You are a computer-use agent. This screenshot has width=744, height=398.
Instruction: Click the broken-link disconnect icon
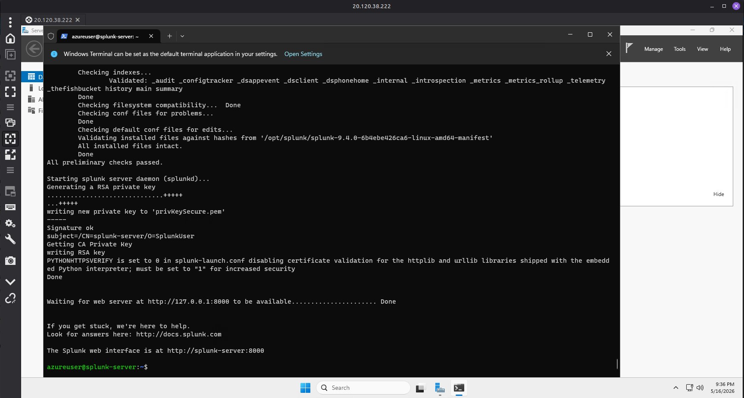tap(10, 298)
